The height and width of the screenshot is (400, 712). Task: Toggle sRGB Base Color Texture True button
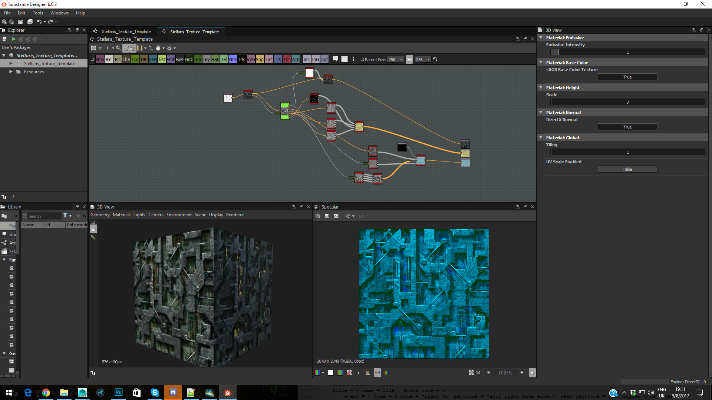(x=627, y=77)
